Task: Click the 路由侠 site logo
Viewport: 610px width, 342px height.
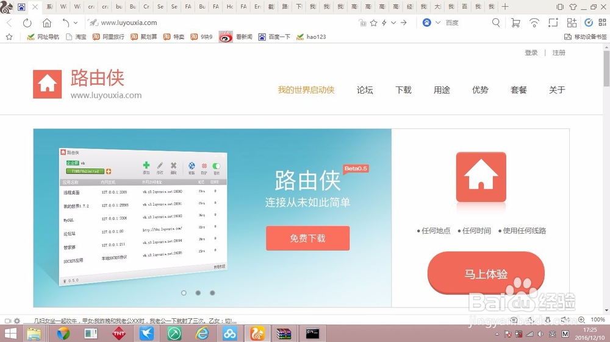Action: [x=87, y=84]
